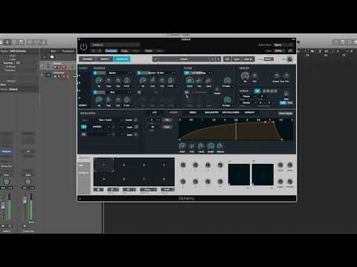357x267 pixels.
Task: Toggle first modulation slot on button
Action: [x=84, y=127]
